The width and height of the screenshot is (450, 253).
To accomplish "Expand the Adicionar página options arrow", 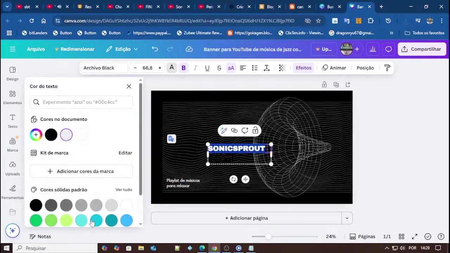I will click(x=347, y=218).
